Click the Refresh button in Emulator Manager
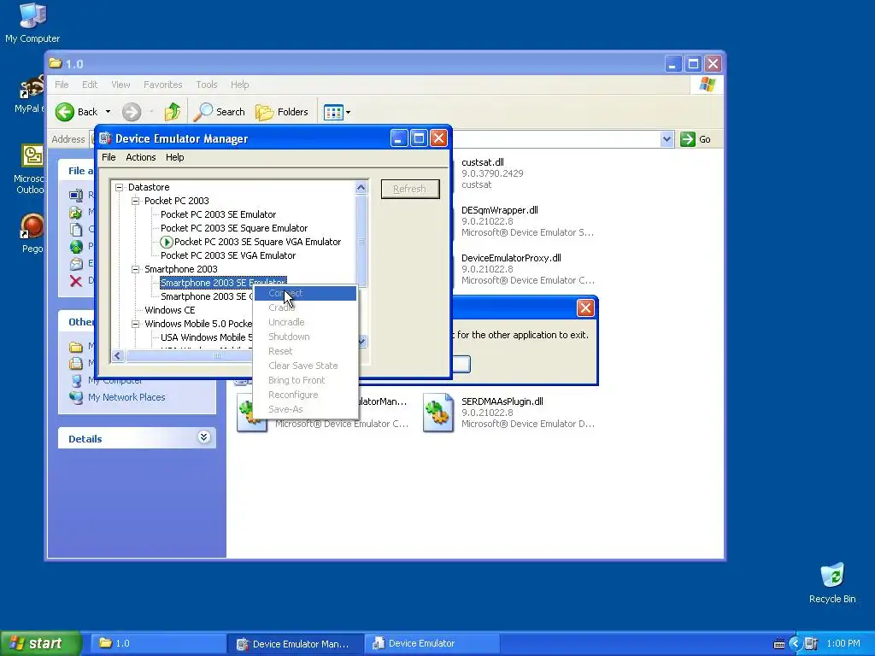 pos(410,189)
